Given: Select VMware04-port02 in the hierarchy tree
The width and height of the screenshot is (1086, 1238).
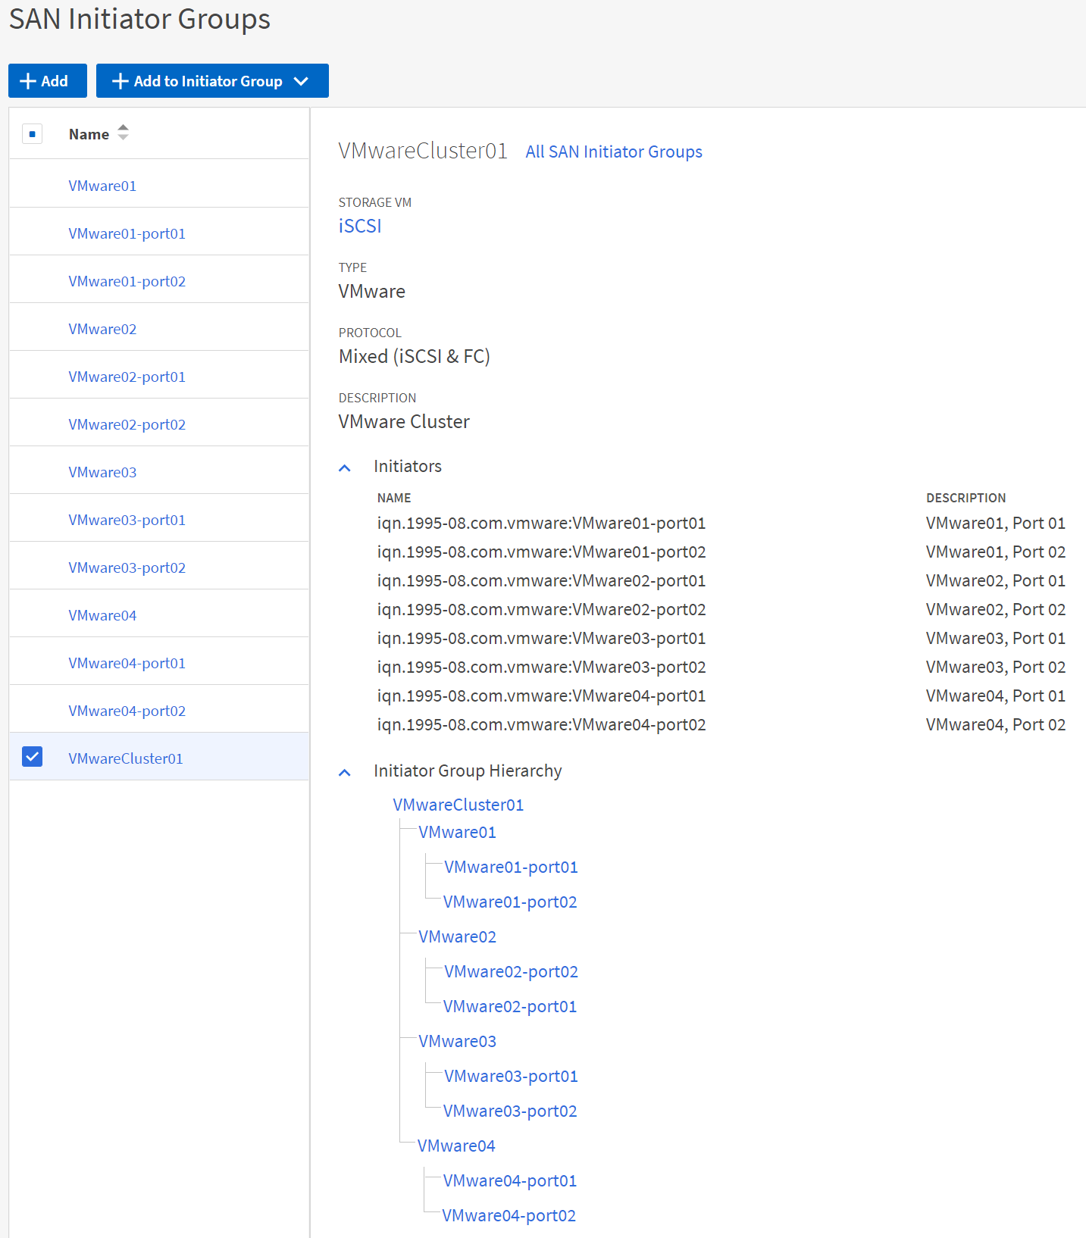Looking at the screenshot, I should pos(509,1215).
